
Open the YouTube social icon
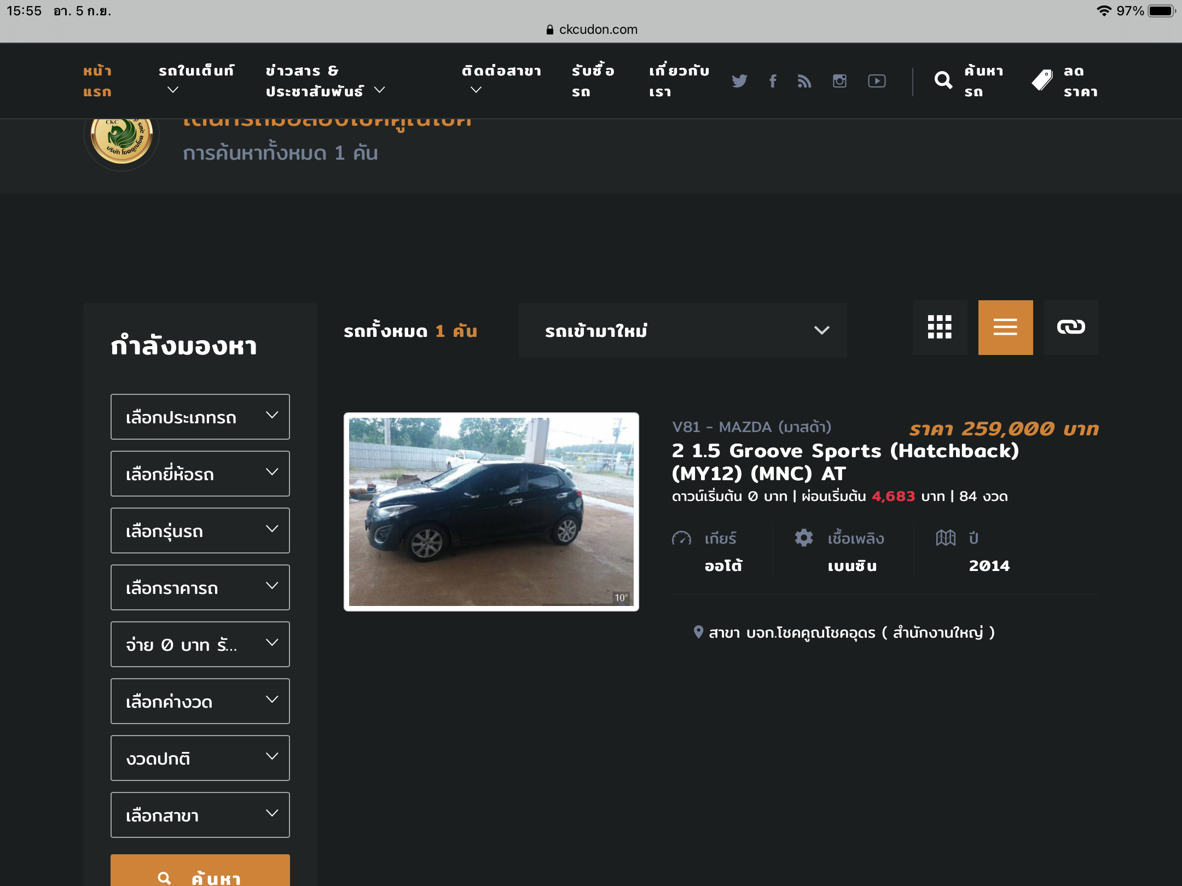pos(877,81)
